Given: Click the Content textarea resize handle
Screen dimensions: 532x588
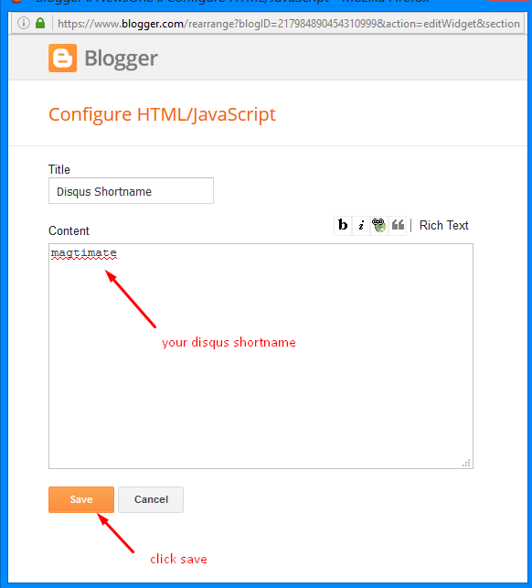Looking at the screenshot, I should (466, 463).
